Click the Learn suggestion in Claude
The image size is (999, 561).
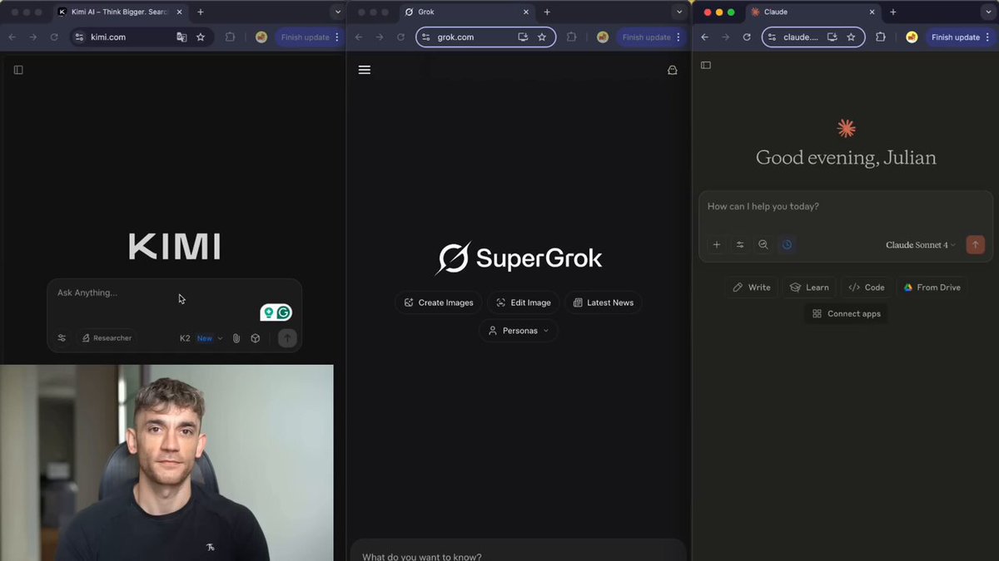[809, 288]
